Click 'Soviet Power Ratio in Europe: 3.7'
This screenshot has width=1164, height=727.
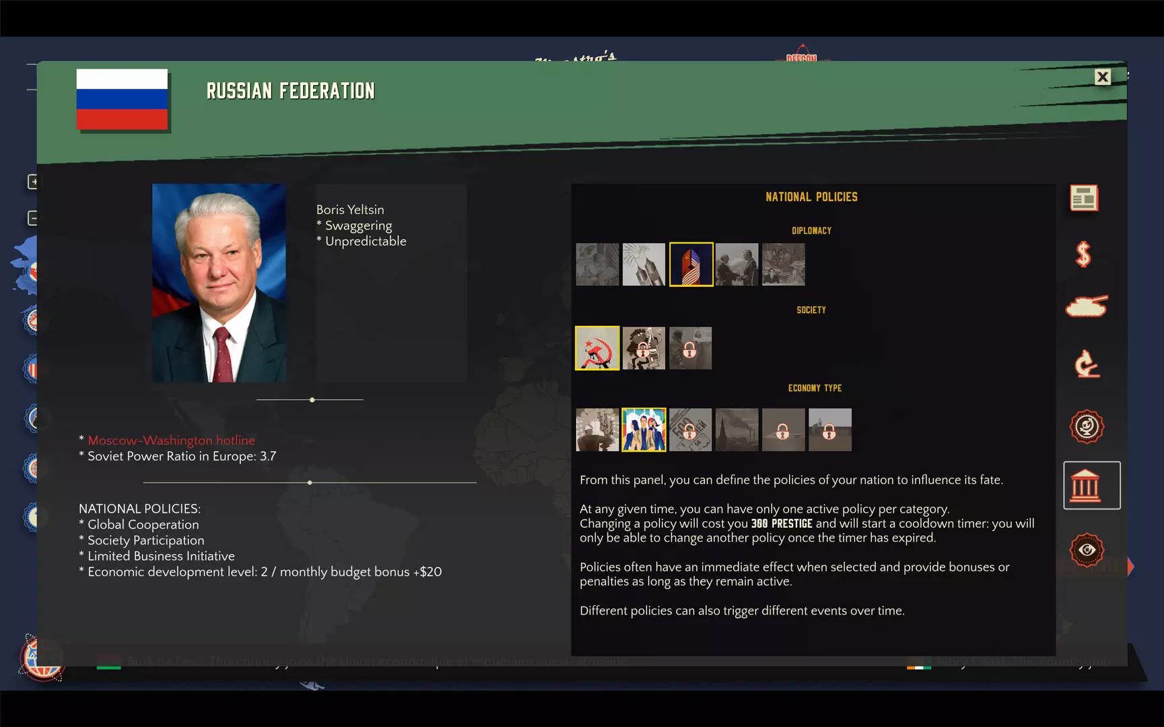[182, 456]
